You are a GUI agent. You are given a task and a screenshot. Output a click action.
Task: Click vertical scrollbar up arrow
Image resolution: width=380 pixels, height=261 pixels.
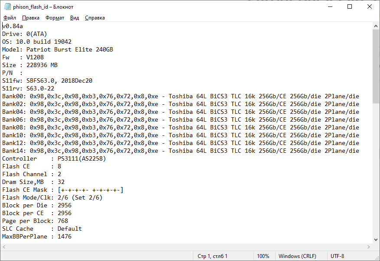376,26
